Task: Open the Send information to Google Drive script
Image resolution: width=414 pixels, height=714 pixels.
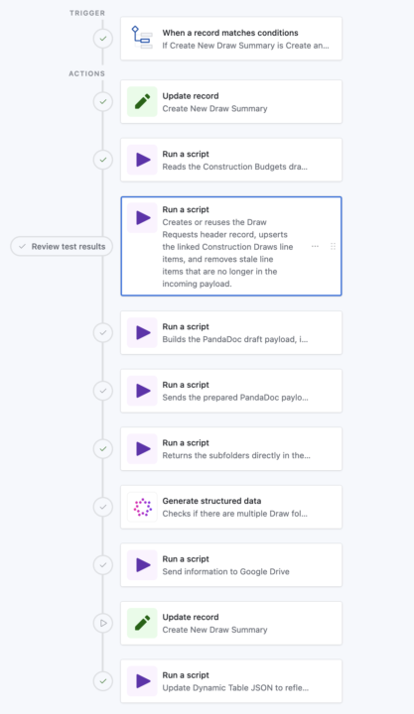Action: click(231, 565)
